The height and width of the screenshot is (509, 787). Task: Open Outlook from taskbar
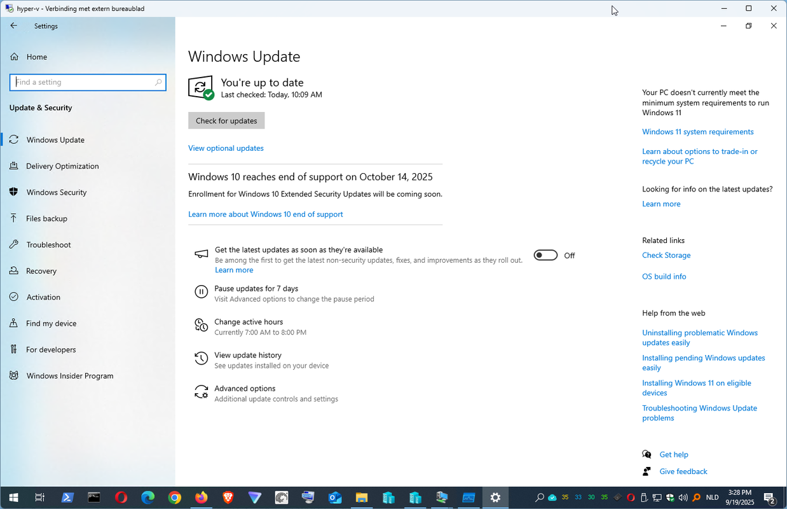[335, 498]
